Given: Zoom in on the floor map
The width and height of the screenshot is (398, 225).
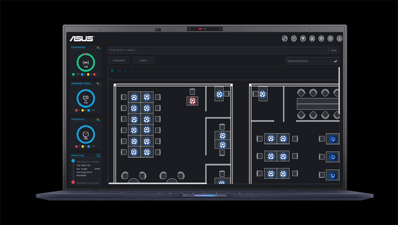Looking at the screenshot, I should tap(119, 70).
